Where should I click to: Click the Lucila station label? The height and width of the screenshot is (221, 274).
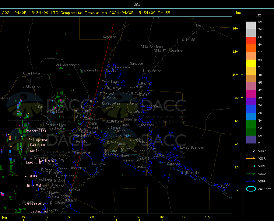[x=34, y=151]
